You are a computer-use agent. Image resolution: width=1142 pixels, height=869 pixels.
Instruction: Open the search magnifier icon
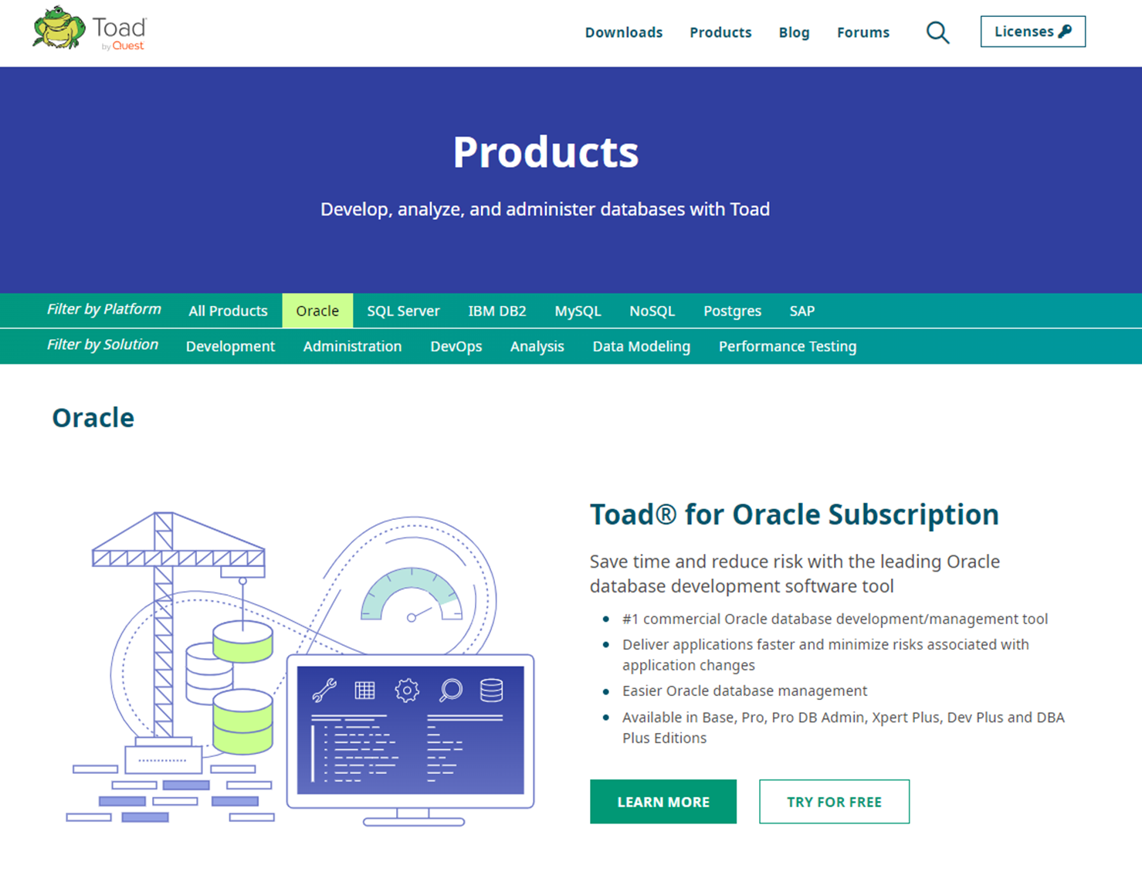pyautogui.click(x=937, y=32)
